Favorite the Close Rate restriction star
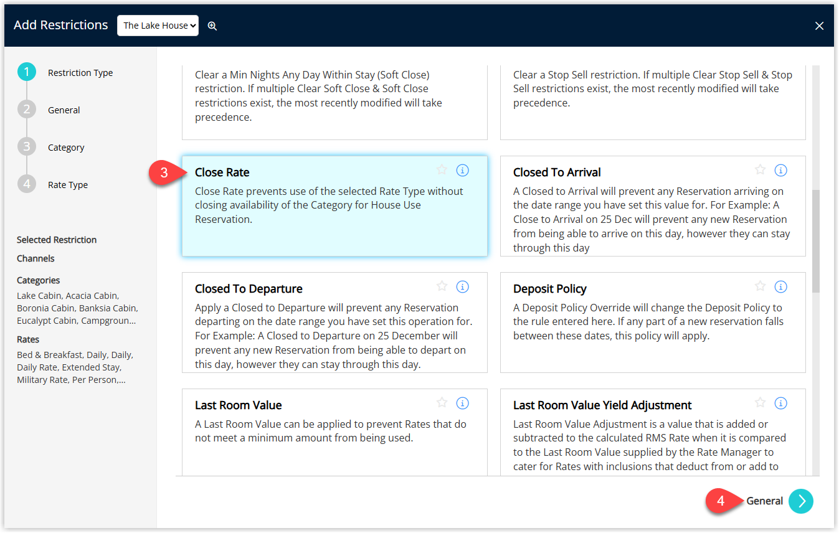This screenshot has width=839, height=533. [442, 169]
